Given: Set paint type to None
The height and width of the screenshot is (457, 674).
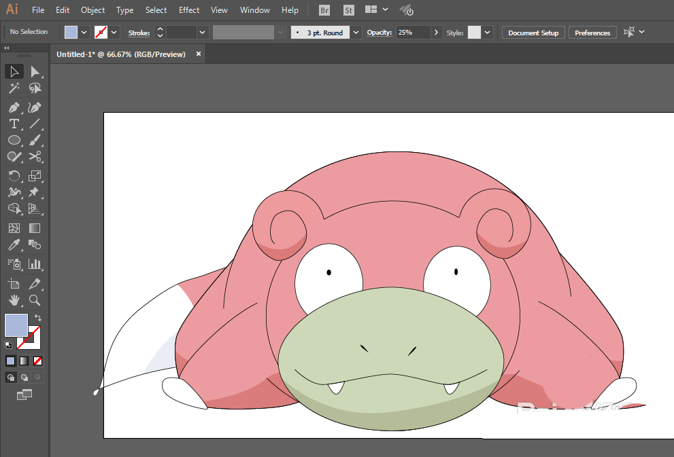Looking at the screenshot, I should 38,361.
